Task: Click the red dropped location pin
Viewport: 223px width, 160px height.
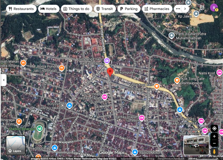Action: pos(110,72)
